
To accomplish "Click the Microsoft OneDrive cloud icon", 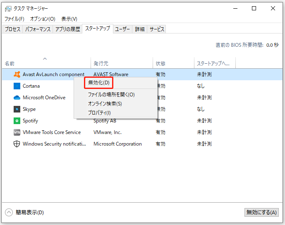I will [x=17, y=98].
